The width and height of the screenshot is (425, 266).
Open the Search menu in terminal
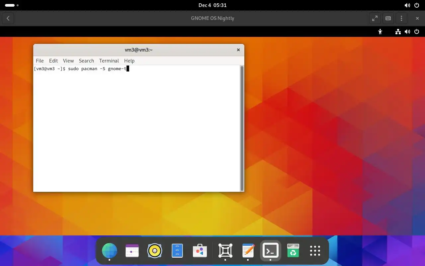point(86,61)
